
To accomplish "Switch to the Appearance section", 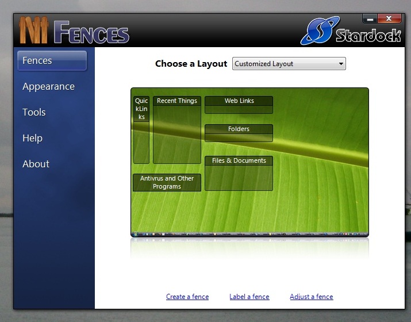I will [48, 86].
